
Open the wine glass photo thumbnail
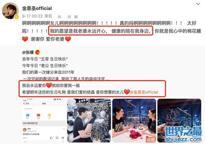[x=179, y=120]
